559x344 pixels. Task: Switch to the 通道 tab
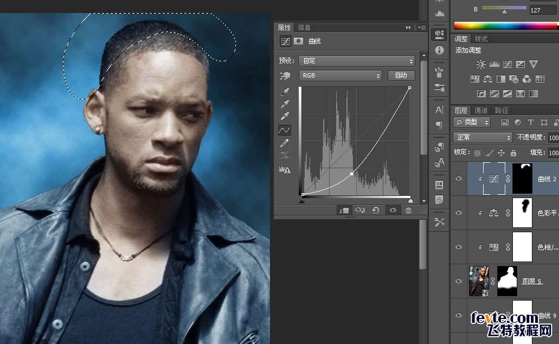481,111
